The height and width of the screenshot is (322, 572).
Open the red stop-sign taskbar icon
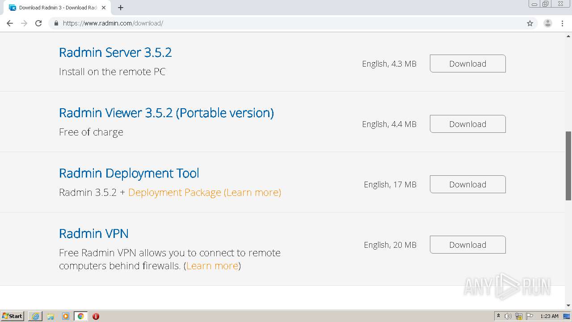pos(96,316)
